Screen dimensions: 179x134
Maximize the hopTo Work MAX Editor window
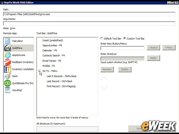[x=173, y=3]
